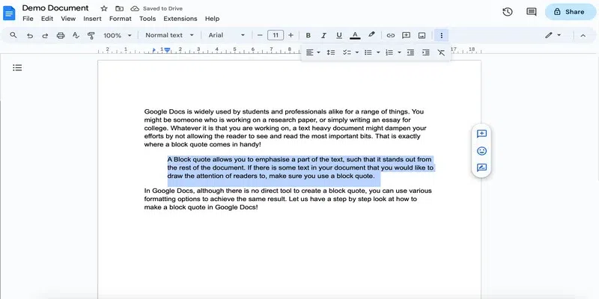Insert a numbered list

(389, 52)
